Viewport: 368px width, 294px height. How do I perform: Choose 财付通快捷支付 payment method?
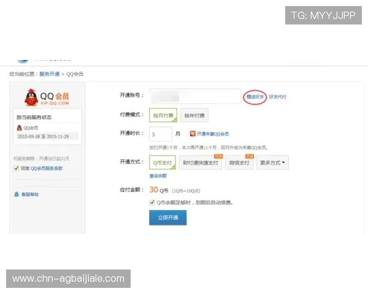(201, 162)
